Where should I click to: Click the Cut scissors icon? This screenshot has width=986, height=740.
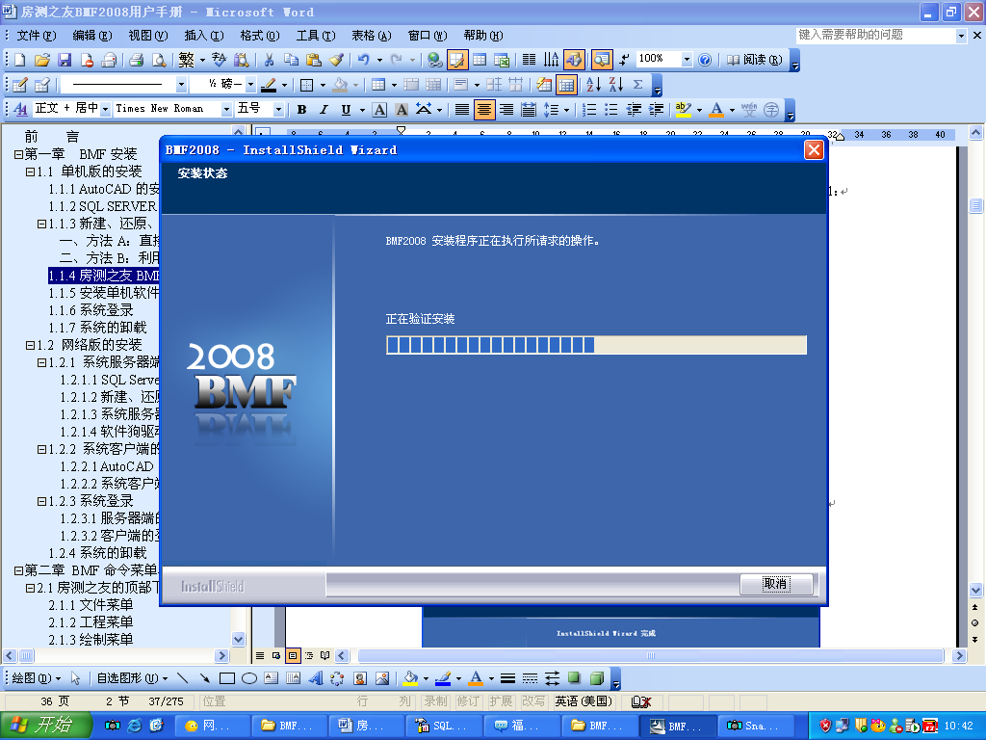point(270,60)
